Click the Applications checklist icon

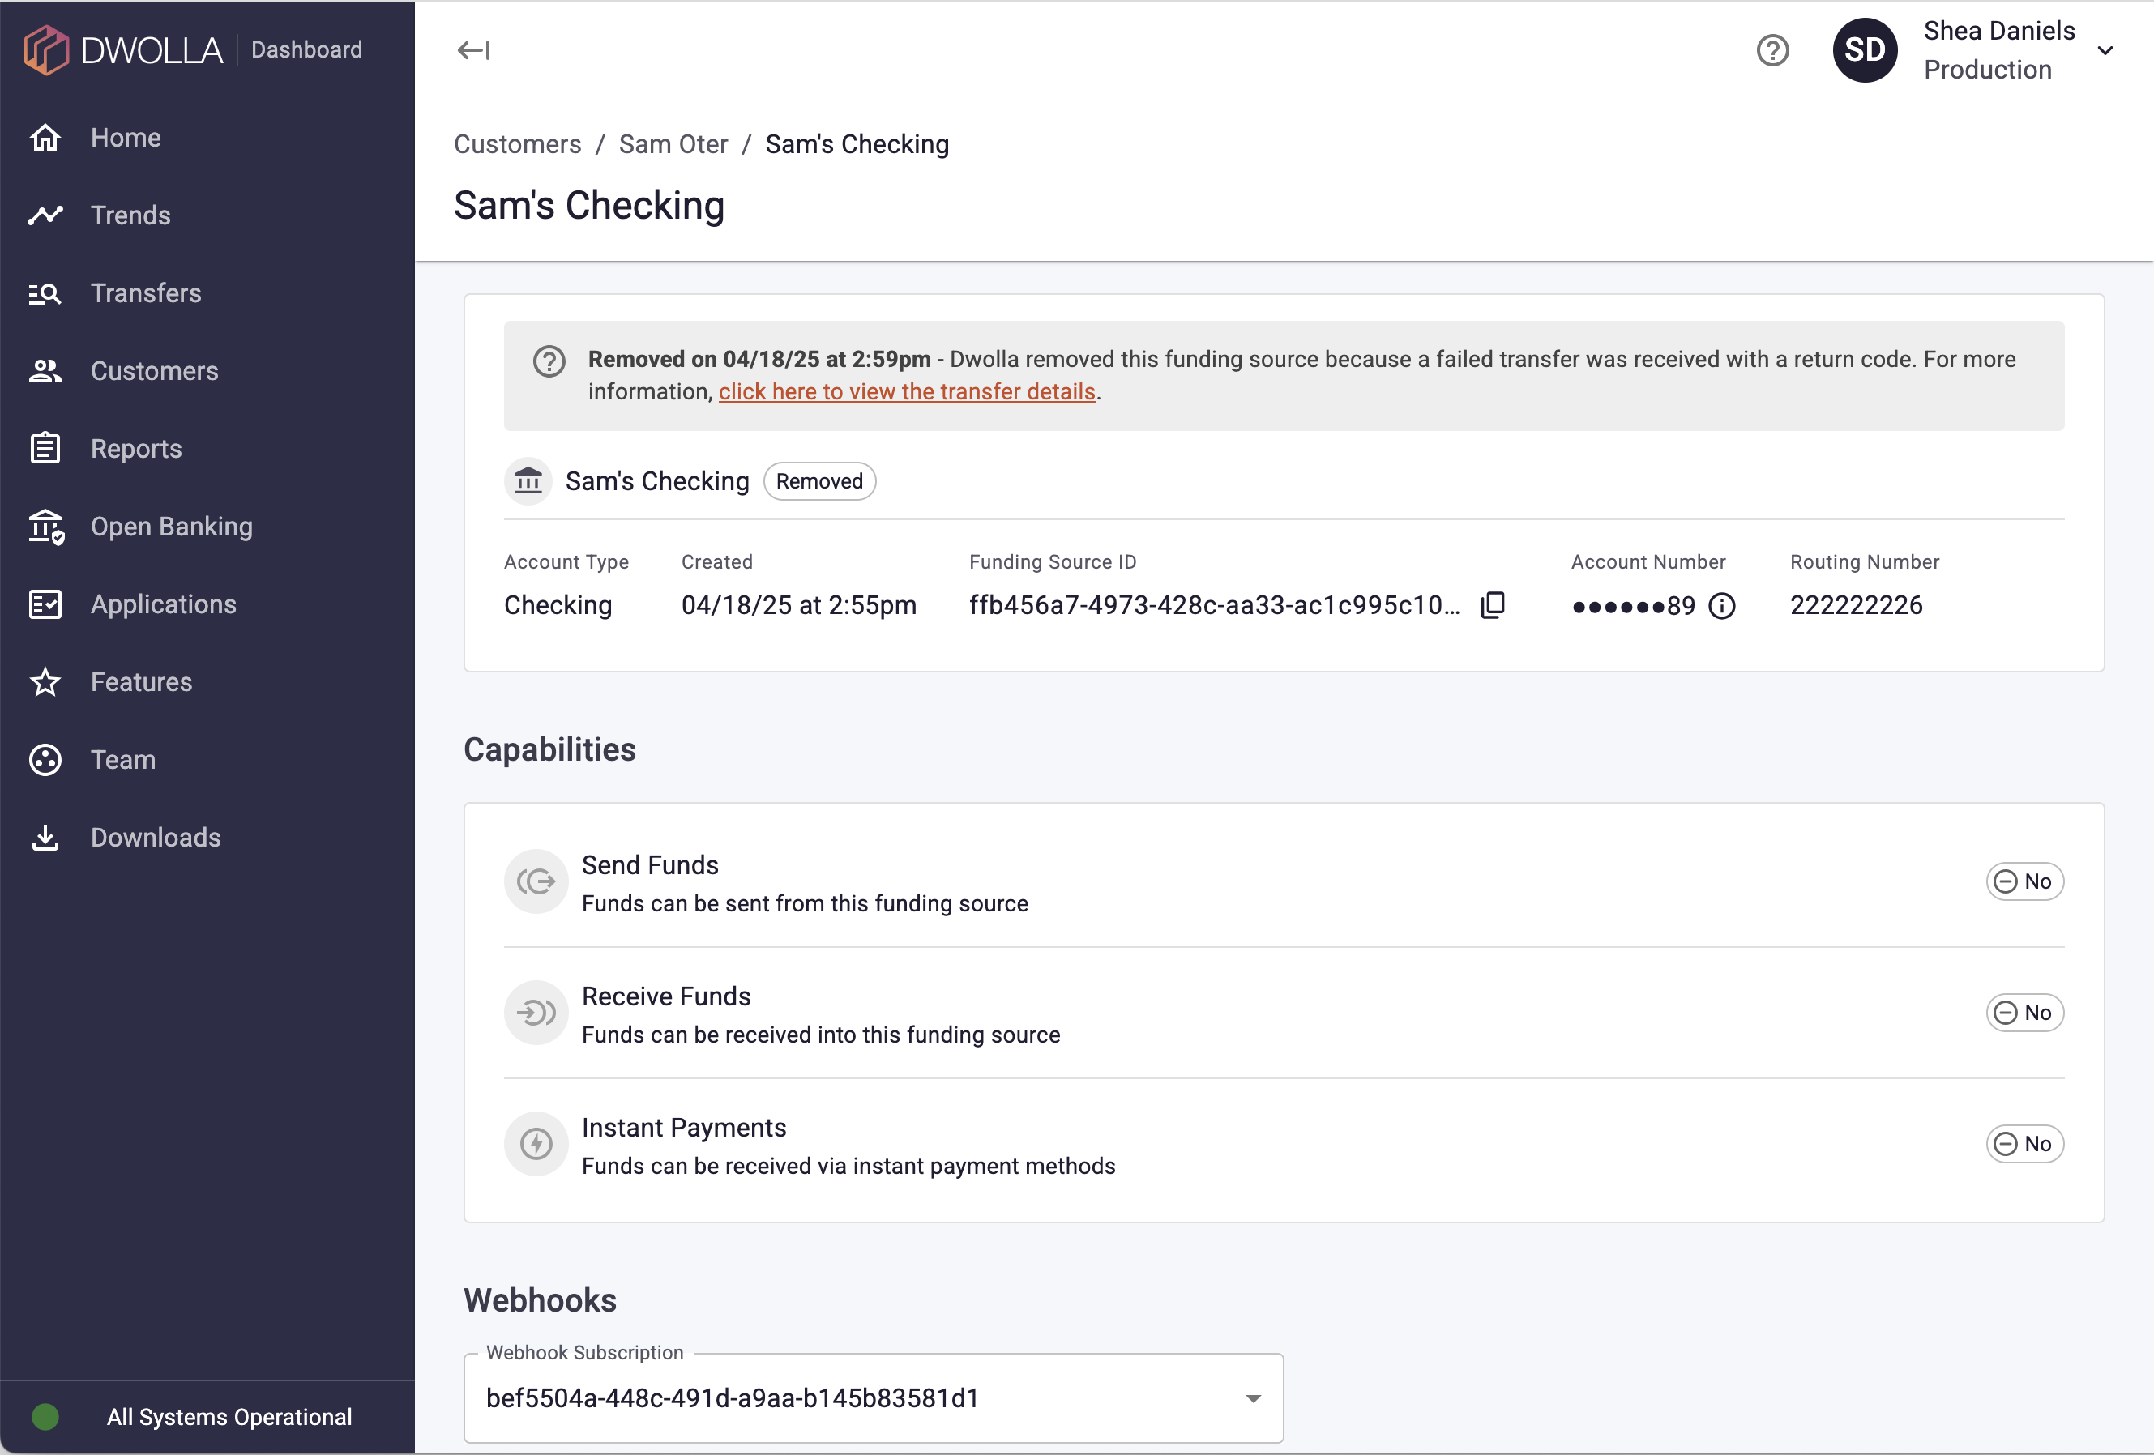click(x=45, y=604)
